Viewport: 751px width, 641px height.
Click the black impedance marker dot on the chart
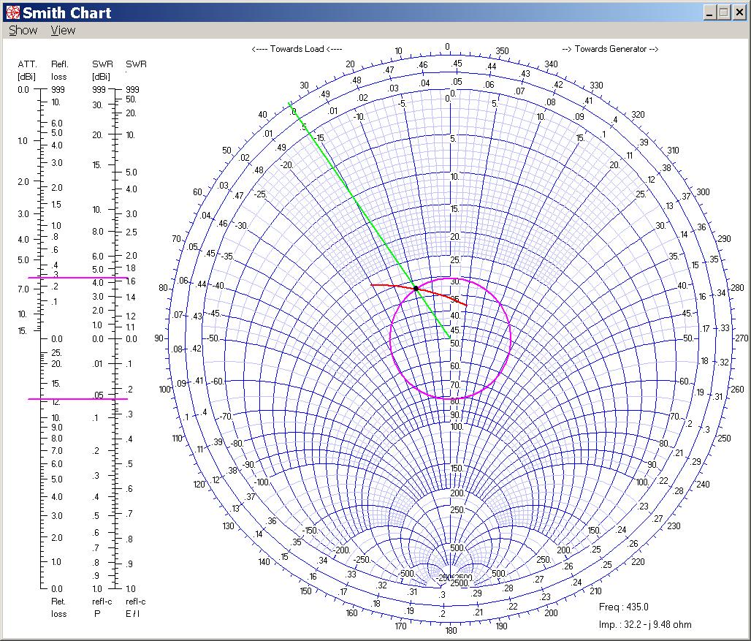416,289
